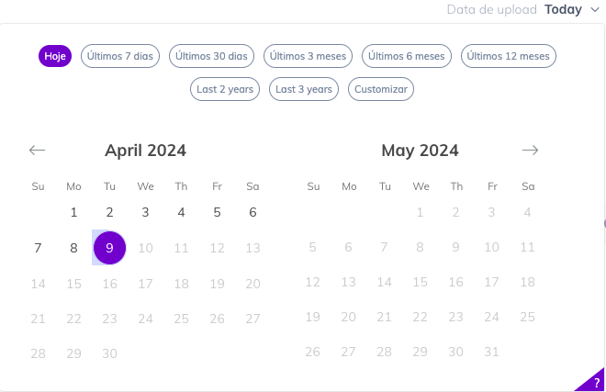606x392 pixels.
Task: Click the April 2024 month header
Action: pos(146,151)
